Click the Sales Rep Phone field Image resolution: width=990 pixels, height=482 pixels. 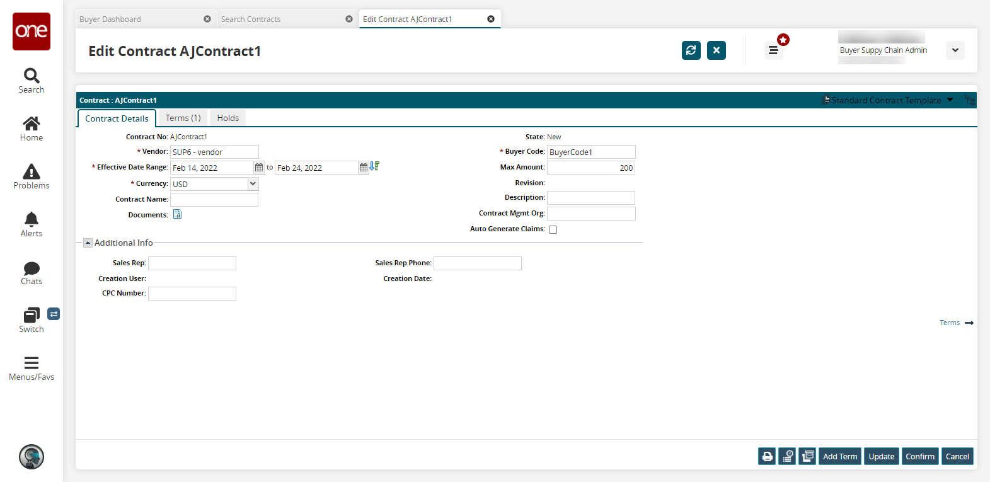[x=478, y=263]
